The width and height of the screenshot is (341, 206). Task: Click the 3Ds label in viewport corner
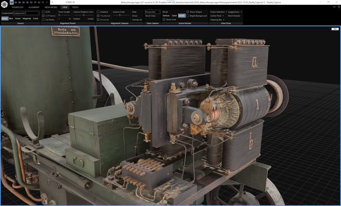click(335, 29)
